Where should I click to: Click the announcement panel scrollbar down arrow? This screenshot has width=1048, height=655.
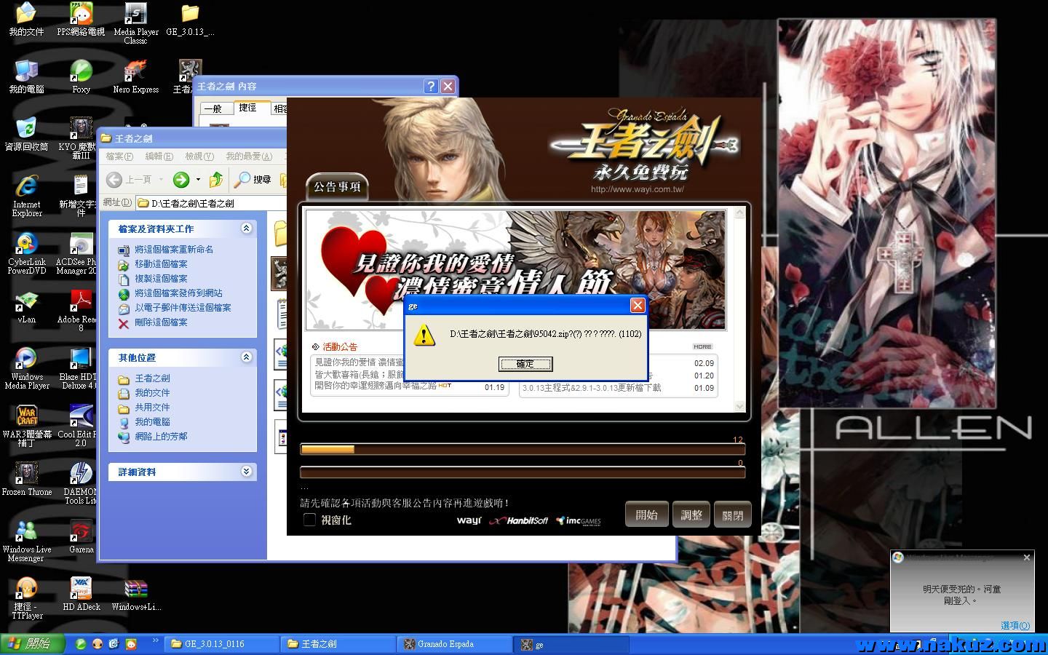(740, 406)
